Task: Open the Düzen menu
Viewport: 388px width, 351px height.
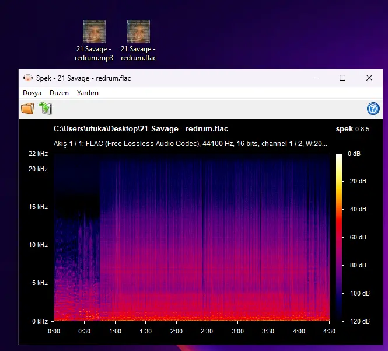Action: pyautogui.click(x=59, y=93)
